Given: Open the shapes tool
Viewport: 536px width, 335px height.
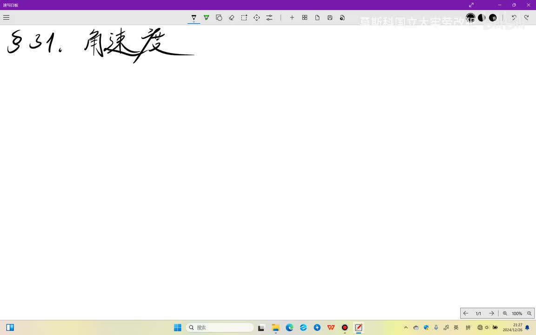Looking at the screenshot, I should tap(219, 17).
